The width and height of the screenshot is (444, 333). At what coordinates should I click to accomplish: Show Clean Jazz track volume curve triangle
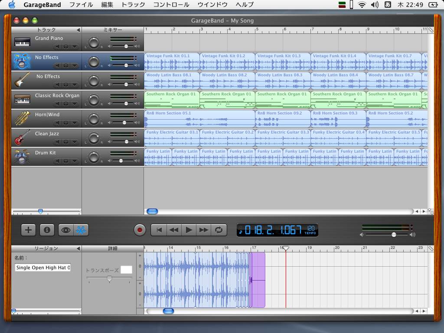click(75, 142)
